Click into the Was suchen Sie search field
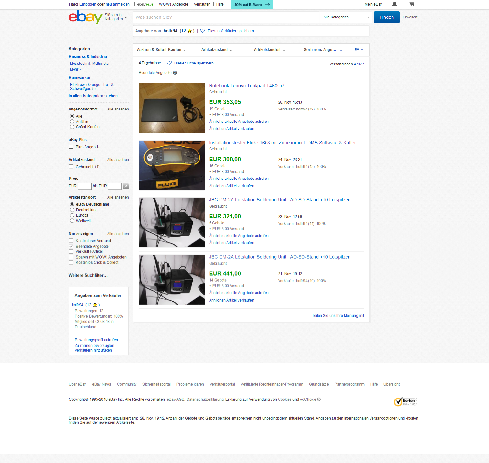This screenshot has width=489, height=463. [x=226, y=17]
